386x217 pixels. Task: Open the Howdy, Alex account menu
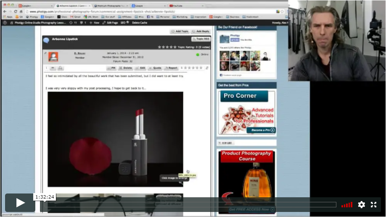(280, 23)
